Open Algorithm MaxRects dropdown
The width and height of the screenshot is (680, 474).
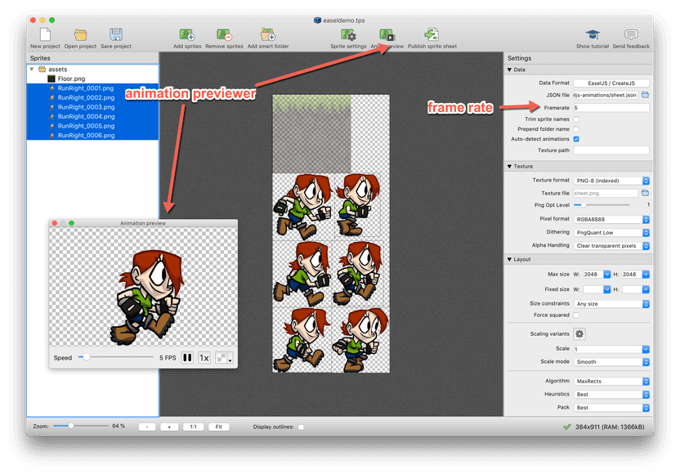pyautogui.click(x=611, y=381)
